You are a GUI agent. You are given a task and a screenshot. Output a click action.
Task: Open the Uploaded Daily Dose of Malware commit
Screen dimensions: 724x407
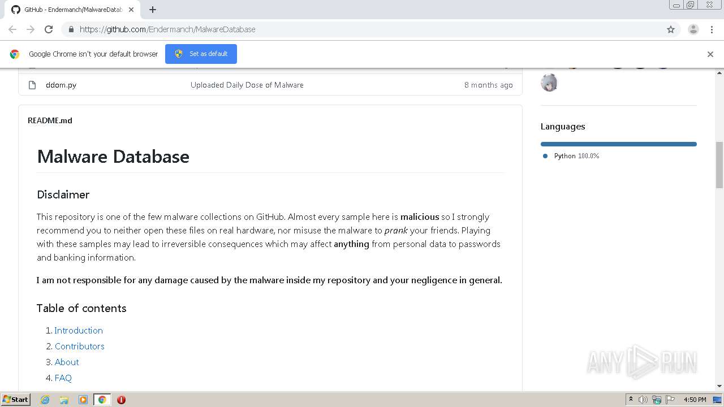pos(247,85)
